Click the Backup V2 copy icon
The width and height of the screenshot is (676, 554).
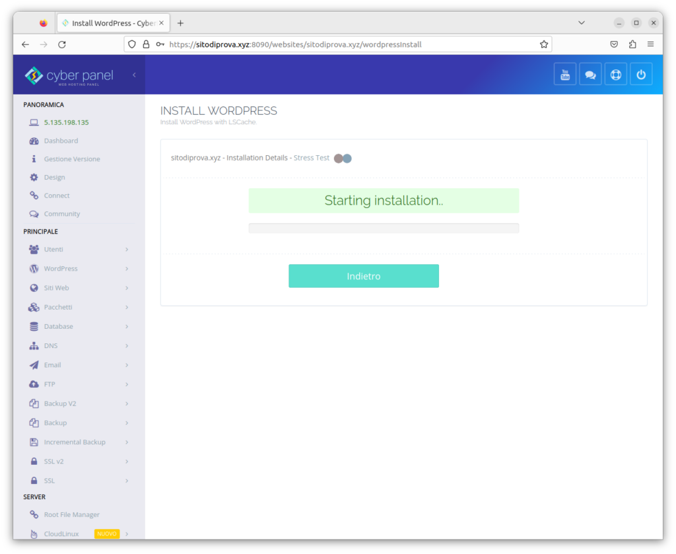pyautogui.click(x=34, y=403)
